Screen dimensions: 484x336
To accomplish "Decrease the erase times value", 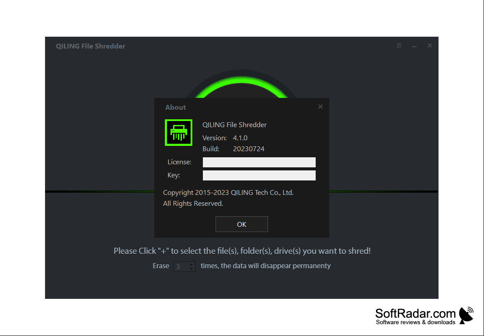I will point(192,268).
